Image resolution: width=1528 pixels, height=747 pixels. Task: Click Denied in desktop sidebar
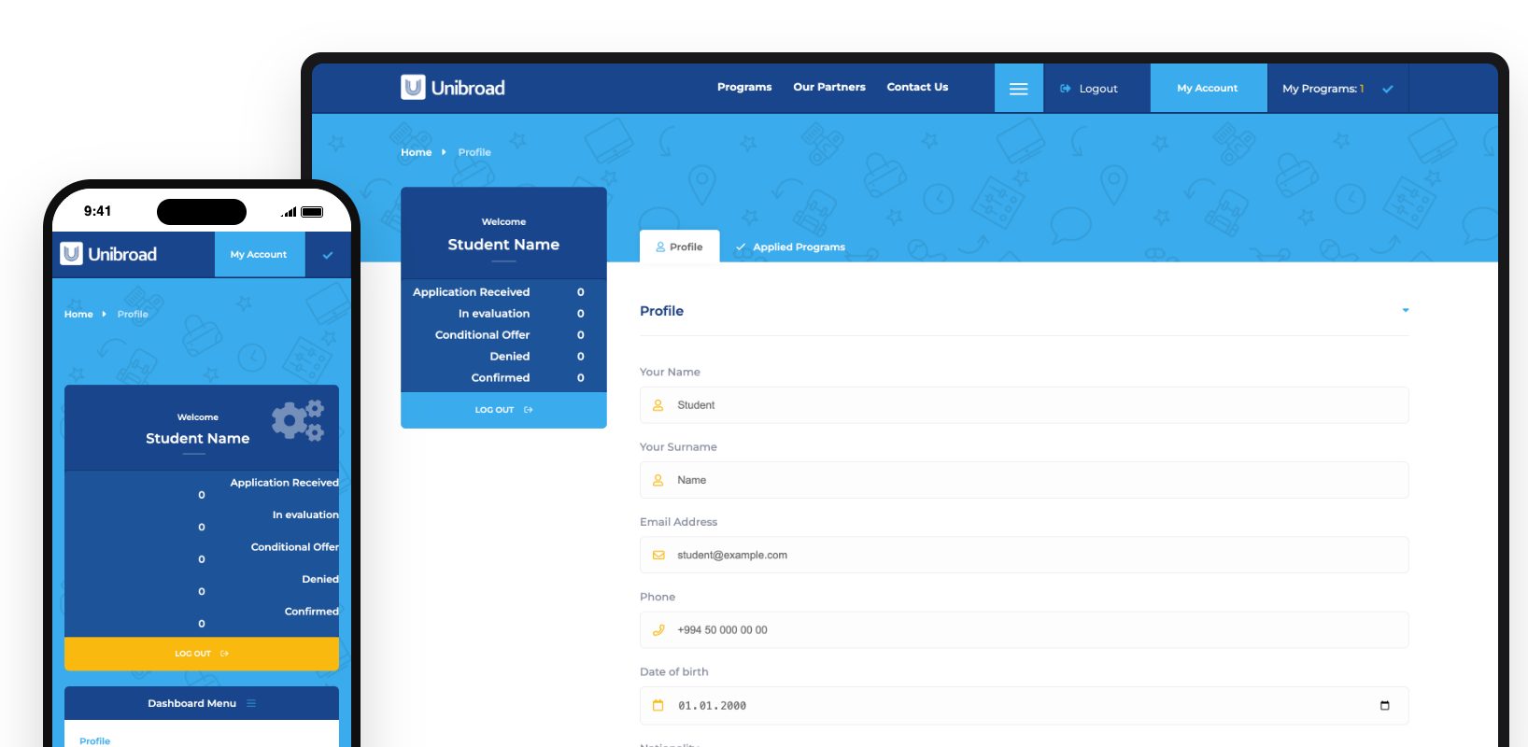coord(510,357)
